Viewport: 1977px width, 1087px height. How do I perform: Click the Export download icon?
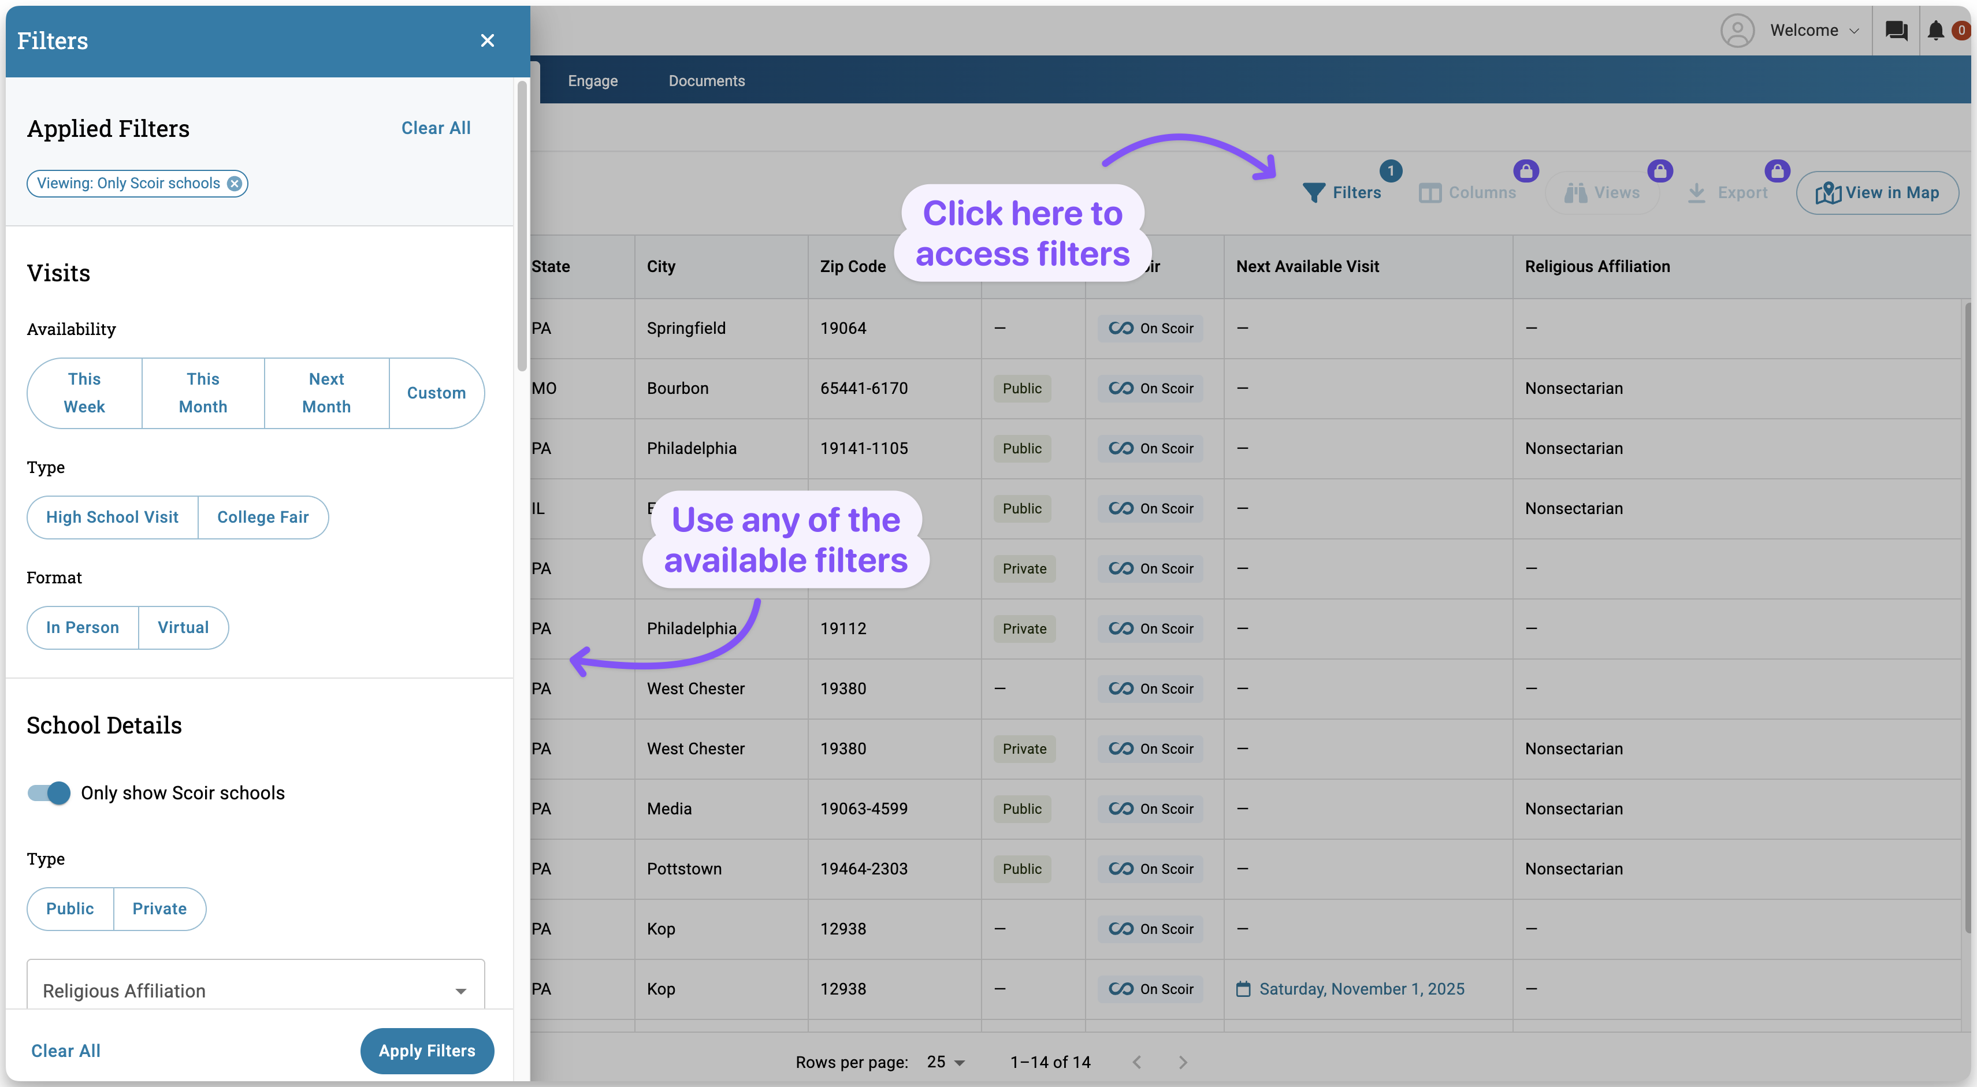point(1696,192)
